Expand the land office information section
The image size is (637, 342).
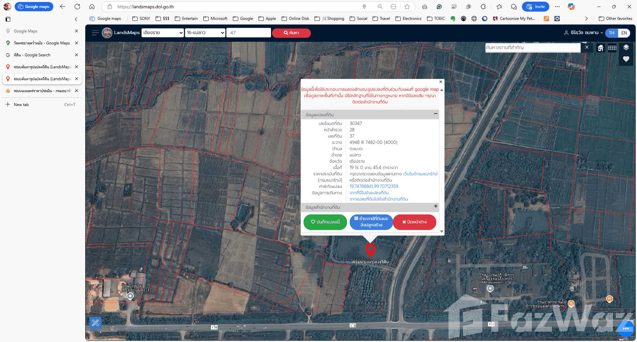pos(435,206)
